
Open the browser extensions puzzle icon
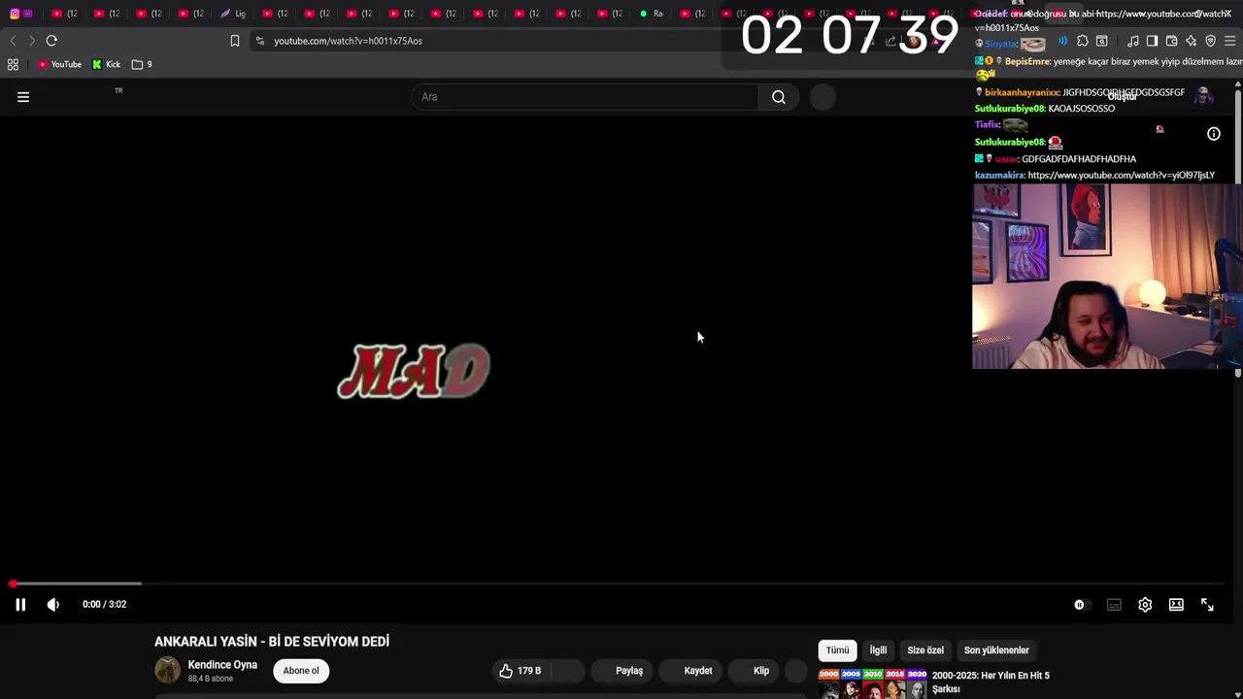[1083, 41]
